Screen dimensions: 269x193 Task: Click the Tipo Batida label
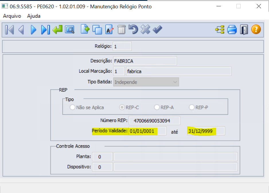pos(100,82)
